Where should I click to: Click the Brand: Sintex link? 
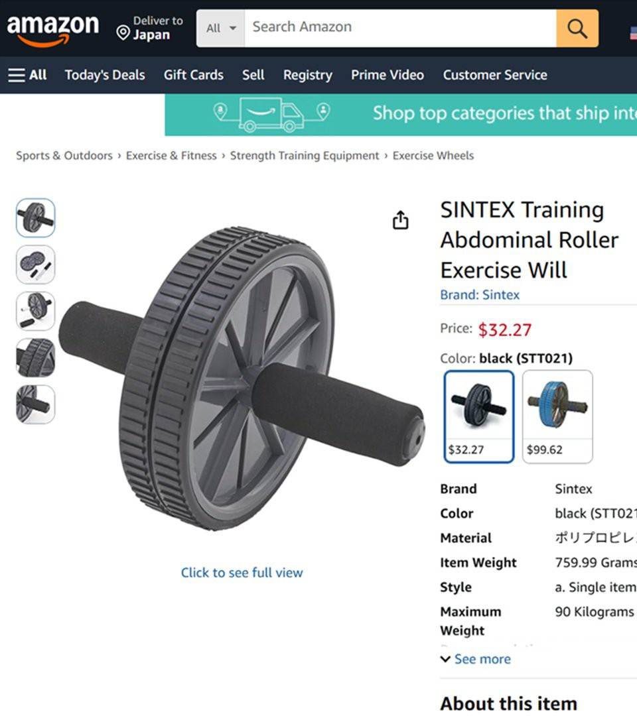point(480,295)
